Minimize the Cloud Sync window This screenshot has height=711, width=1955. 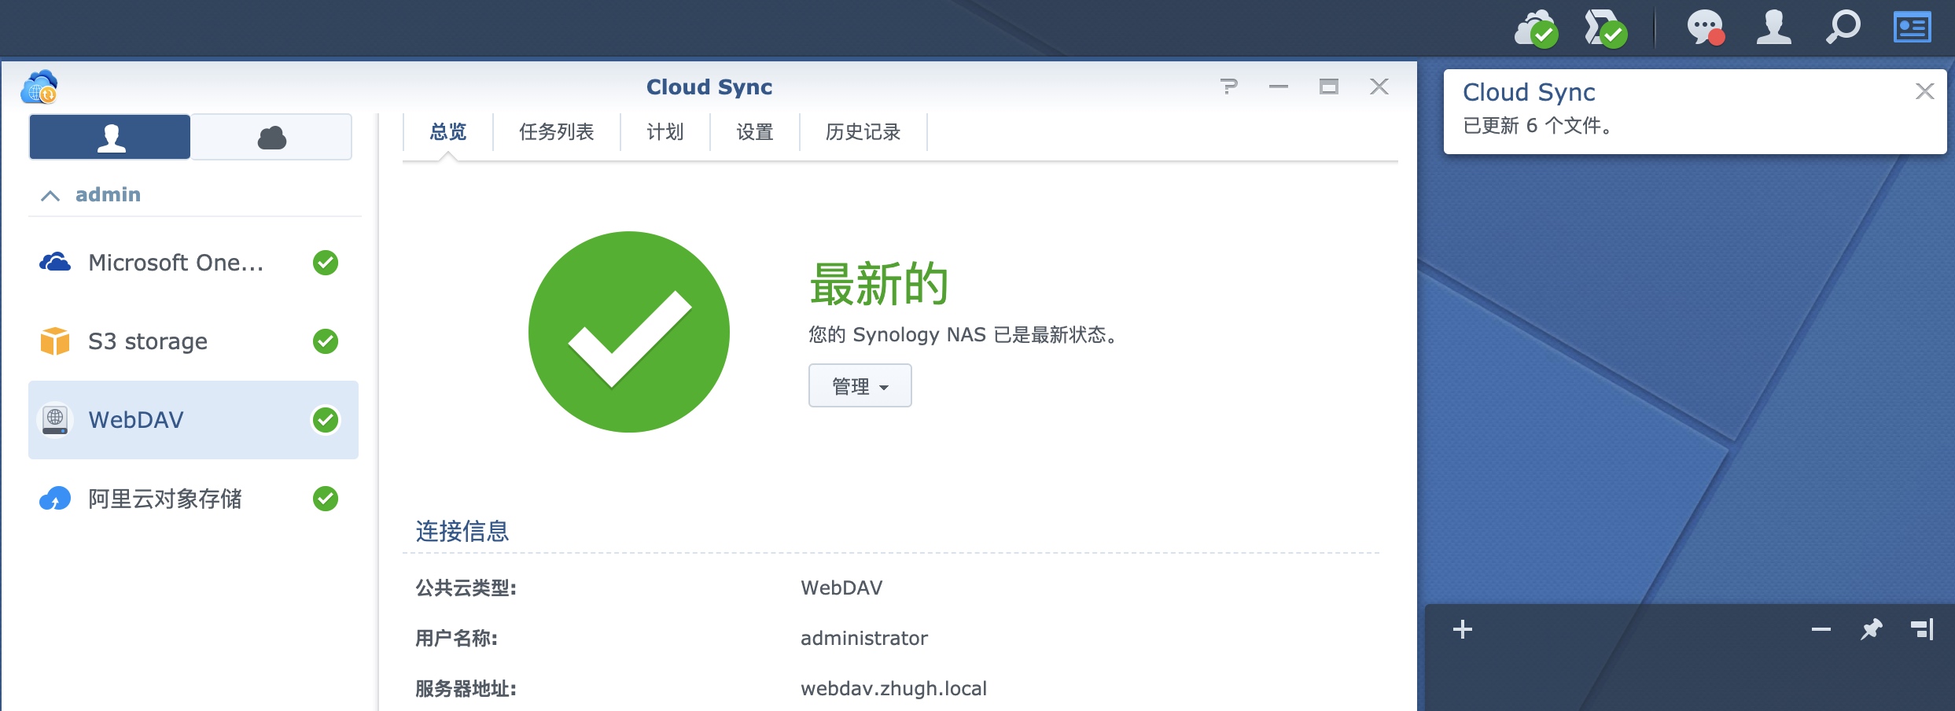coord(1279,87)
